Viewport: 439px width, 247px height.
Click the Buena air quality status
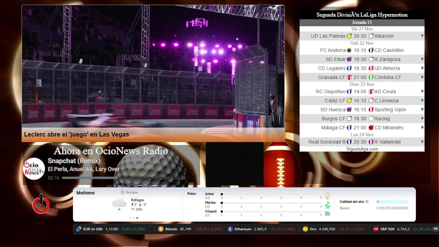[x=345, y=208]
